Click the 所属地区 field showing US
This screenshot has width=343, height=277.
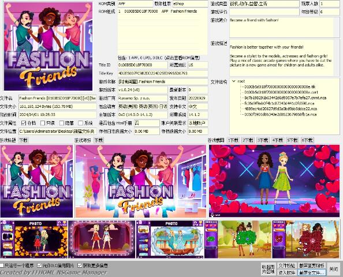click(197, 65)
